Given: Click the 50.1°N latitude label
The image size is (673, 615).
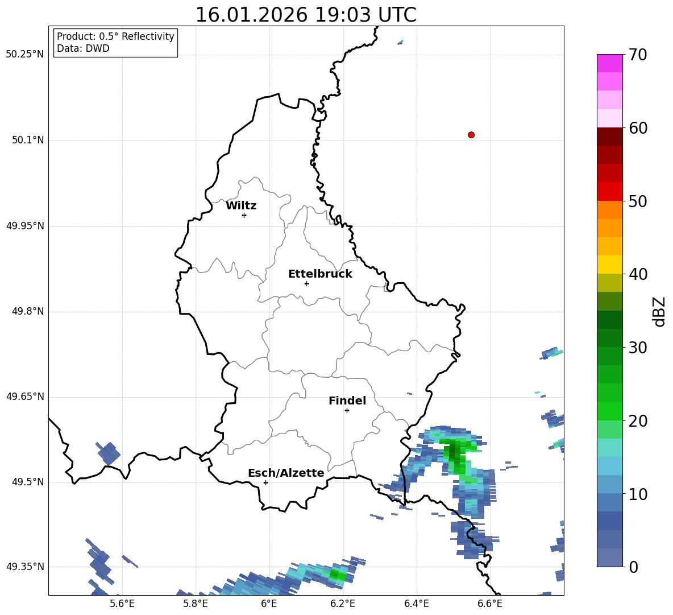Looking at the screenshot, I should [27, 141].
